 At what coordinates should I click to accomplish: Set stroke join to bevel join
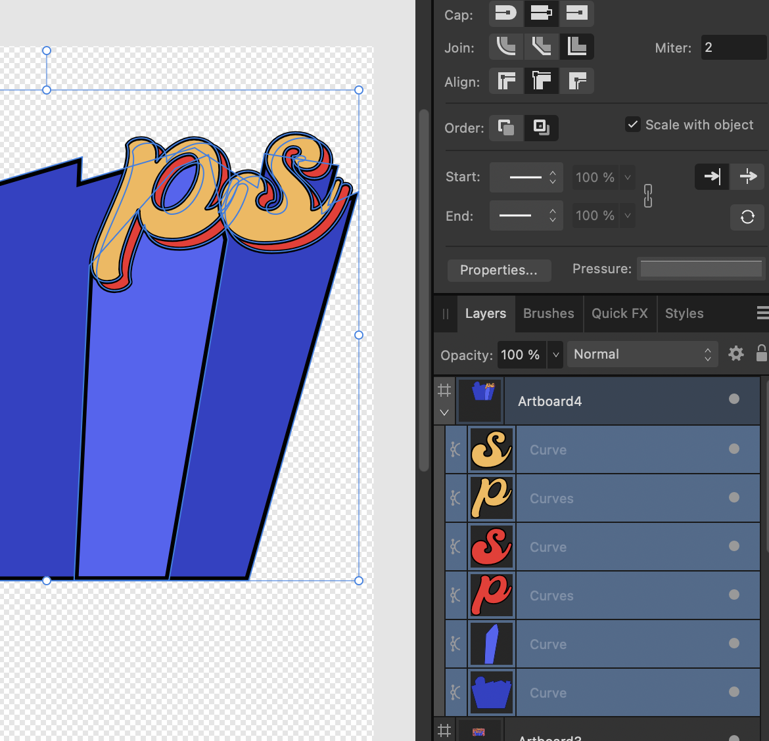541,47
